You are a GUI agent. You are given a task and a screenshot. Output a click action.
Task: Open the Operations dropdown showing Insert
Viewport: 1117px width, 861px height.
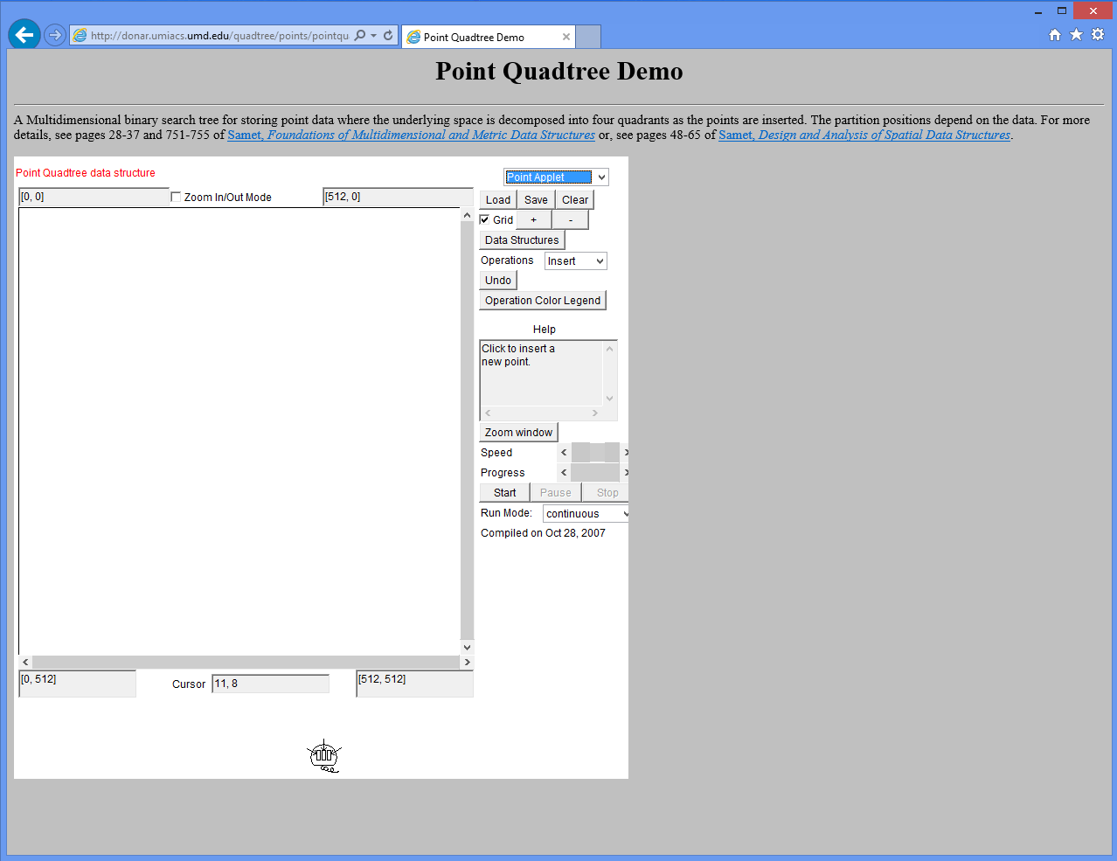pos(575,260)
